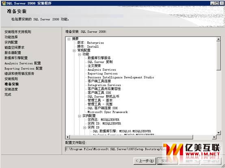Collapse the 实例 ID sub-node
Viewport: 225px width, 168px height.
84,127
